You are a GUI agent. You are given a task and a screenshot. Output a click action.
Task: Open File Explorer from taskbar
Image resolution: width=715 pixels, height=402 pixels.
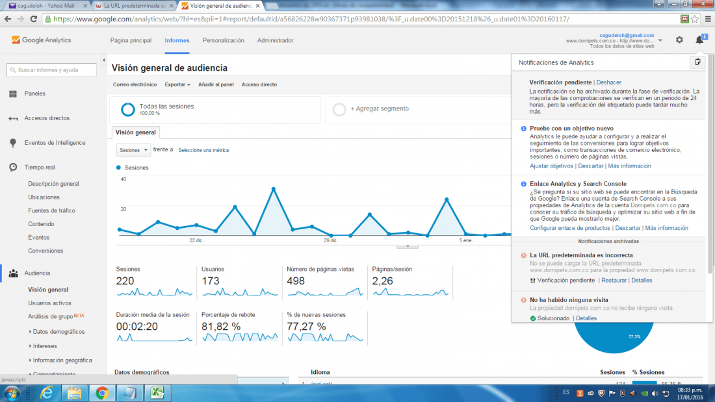pyautogui.click(x=74, y=393)
